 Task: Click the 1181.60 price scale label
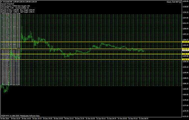186,95
